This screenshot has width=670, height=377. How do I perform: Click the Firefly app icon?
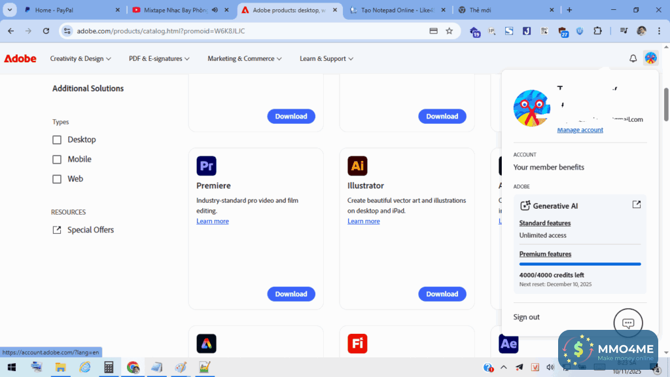[x=357, y=344]
